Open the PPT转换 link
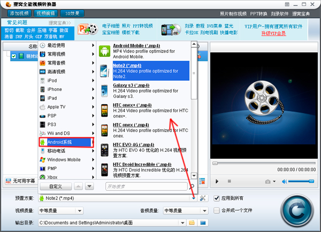Screen dimensions: 321x232 click(x=258, y=14)
